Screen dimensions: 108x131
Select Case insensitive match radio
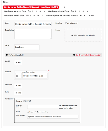tap(35, 112)
